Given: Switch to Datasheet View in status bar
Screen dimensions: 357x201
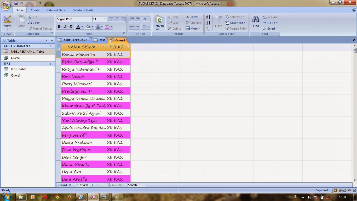Looking at the screenshot, I should coord(335,190).
